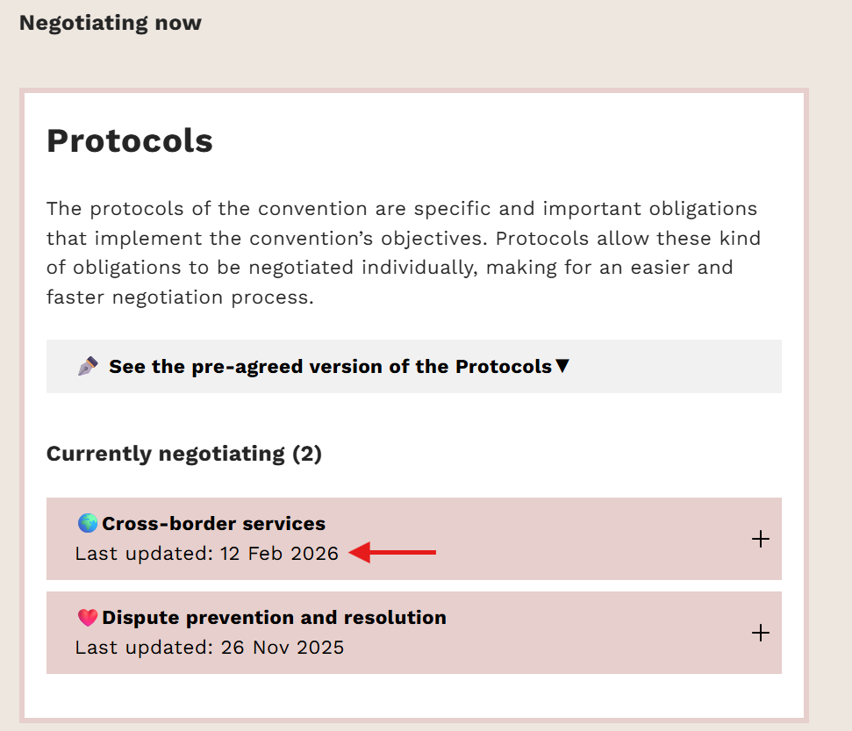This screenshot has width=852, height=731.
Task: Expand the Dispute prevention and resolution title
Action: click(x=274, y=618)
